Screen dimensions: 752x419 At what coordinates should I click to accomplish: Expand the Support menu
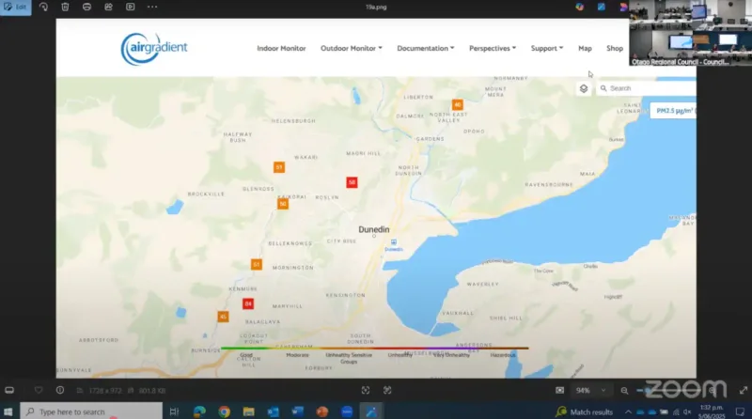point(546,48)
